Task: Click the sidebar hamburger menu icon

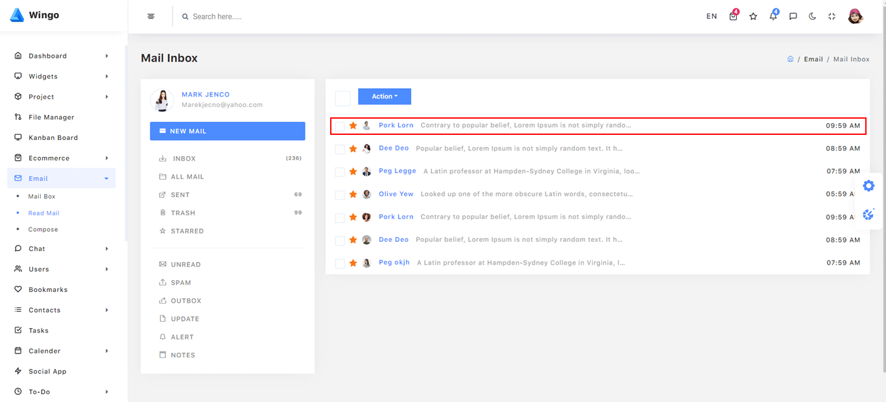Action: 151,17
